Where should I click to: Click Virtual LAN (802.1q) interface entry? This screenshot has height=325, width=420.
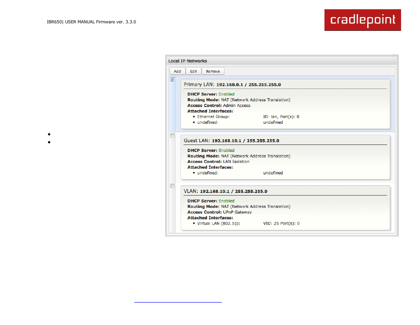[218, 223]
